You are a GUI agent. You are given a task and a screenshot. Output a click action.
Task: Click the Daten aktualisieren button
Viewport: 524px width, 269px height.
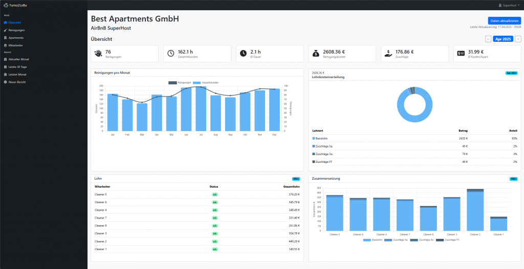pos(504,20)
